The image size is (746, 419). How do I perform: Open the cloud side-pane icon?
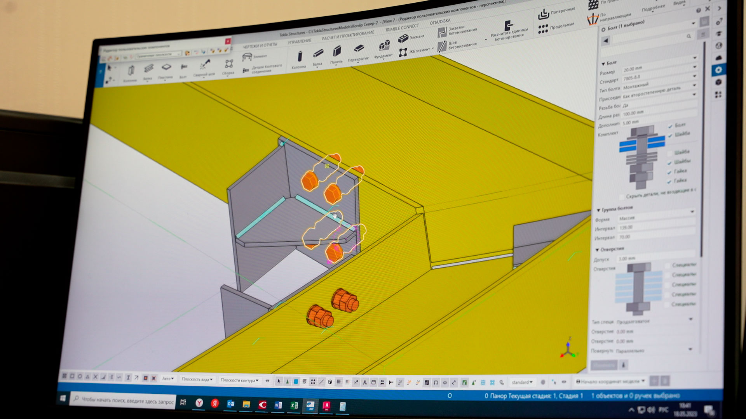click(x=718, y=58)
